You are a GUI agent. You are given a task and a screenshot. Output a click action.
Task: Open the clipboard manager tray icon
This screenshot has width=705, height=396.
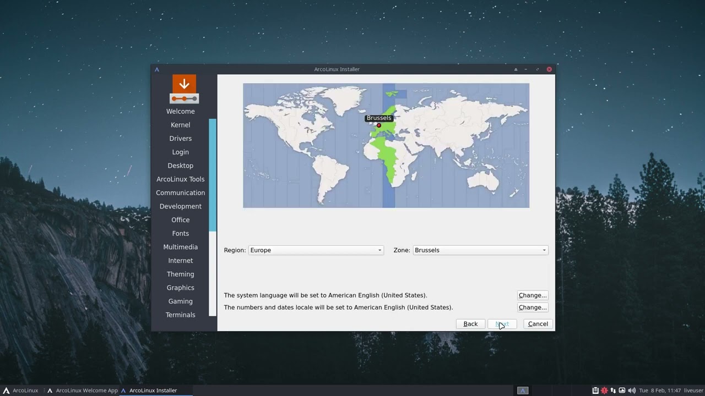tap(595, 391)
